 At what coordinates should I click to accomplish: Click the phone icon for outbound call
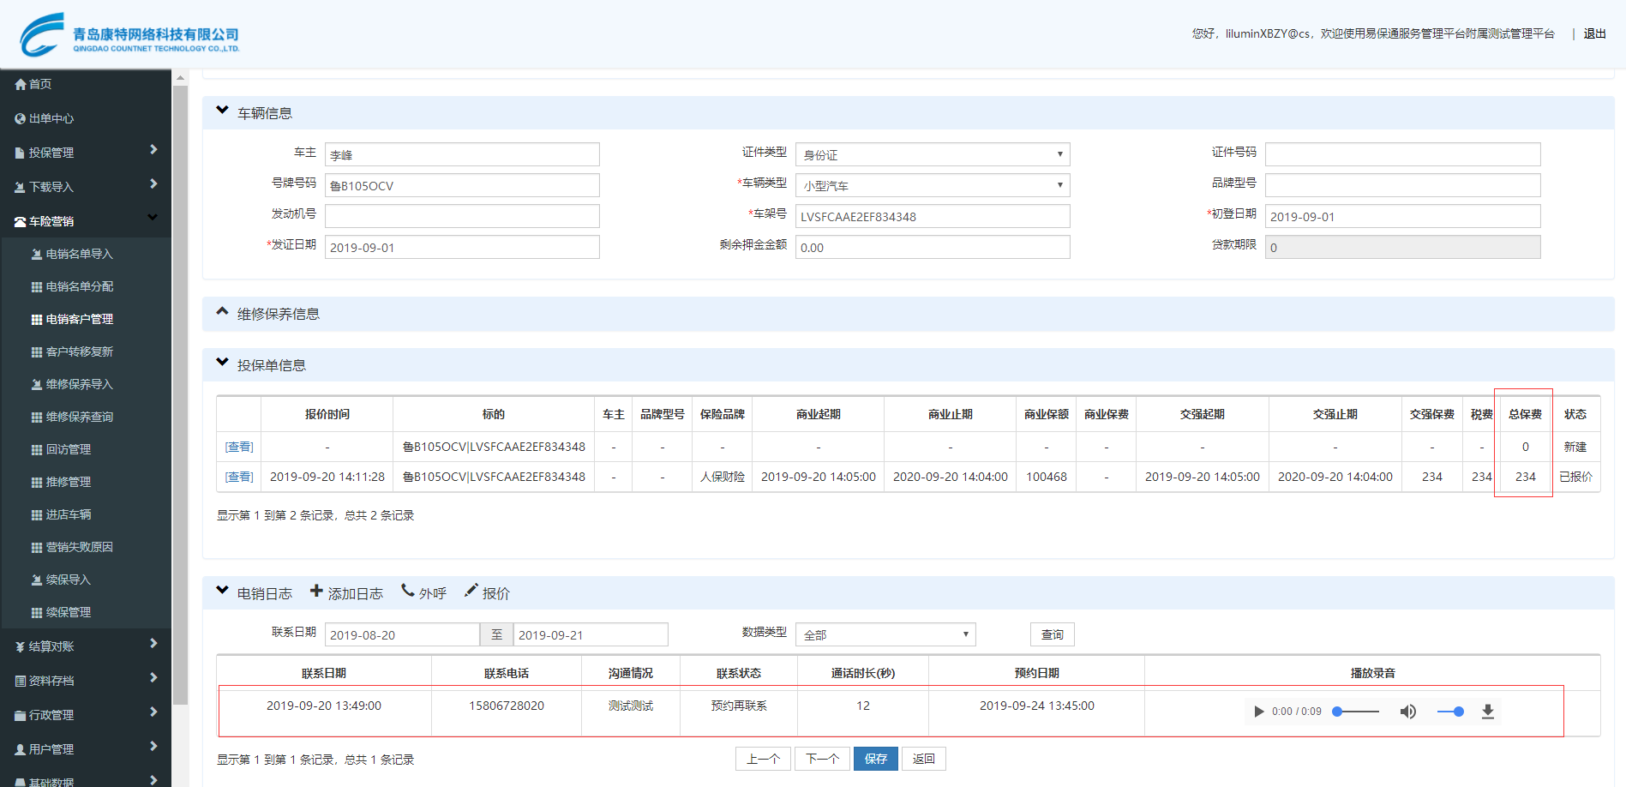point(408,592)
